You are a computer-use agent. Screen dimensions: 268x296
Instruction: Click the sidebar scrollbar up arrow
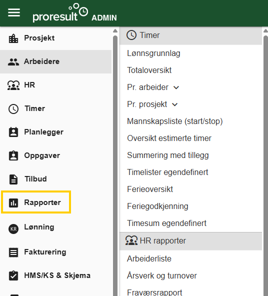[115, 31]
